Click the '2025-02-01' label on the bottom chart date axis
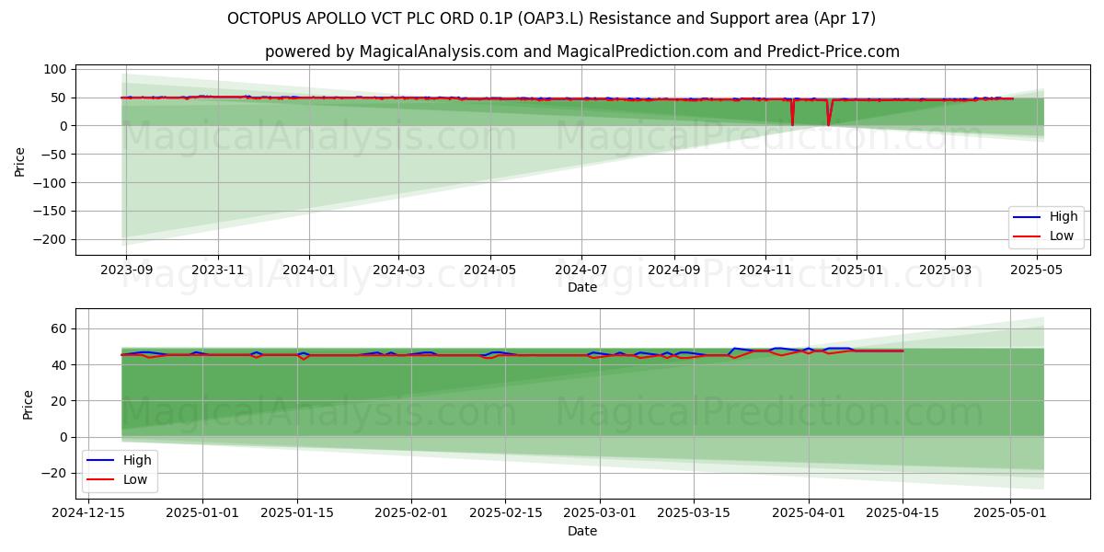 click(411, 513)
